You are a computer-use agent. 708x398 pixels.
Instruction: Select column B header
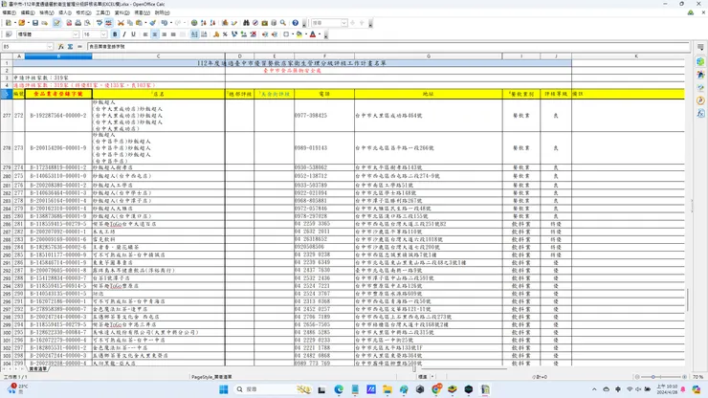[x=58, y=56]
